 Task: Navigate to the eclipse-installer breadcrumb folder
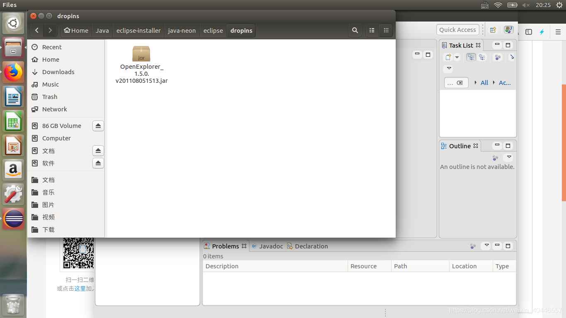tap(139, 30)
